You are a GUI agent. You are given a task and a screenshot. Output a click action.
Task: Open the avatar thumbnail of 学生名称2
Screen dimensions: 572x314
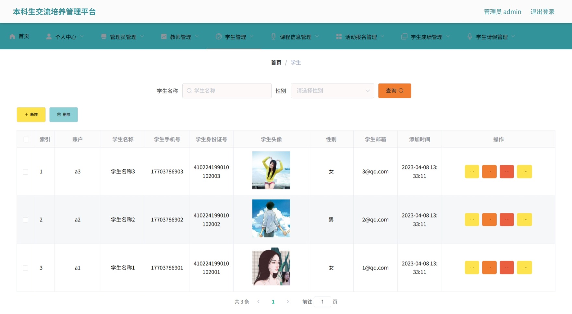pos(271,218)
